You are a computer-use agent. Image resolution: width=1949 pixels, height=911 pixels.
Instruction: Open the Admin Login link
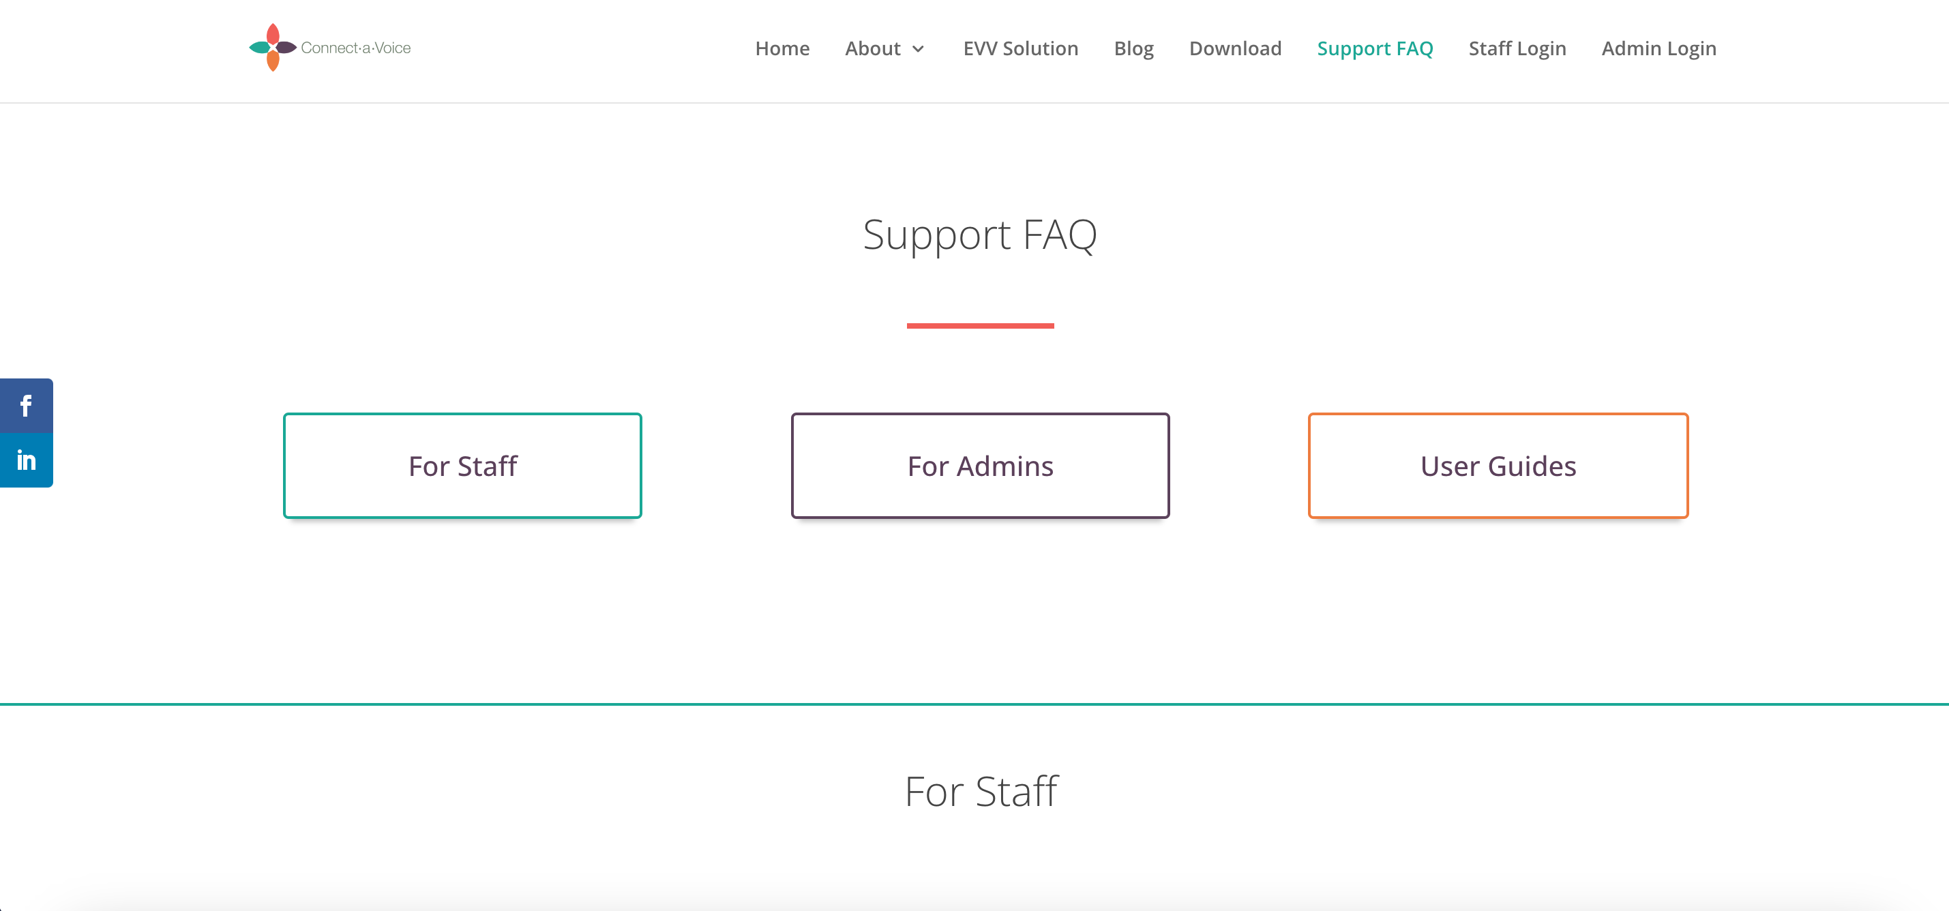[x=1658, y=48]
